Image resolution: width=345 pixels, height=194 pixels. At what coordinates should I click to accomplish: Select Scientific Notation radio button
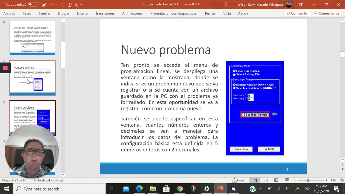tap(234, 88)
